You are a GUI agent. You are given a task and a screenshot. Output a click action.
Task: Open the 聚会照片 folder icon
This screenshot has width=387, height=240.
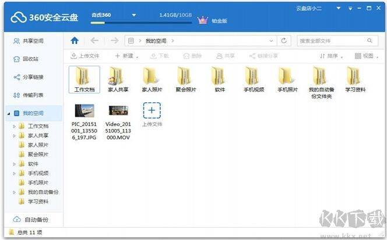(184, 76)
